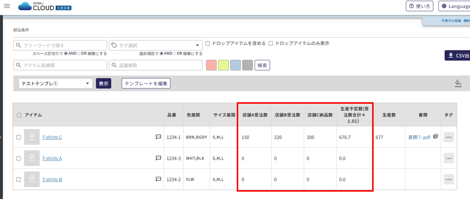Open the three-dot tag menu for T-shirts A
Screen dimensions: 470x203
449,159
